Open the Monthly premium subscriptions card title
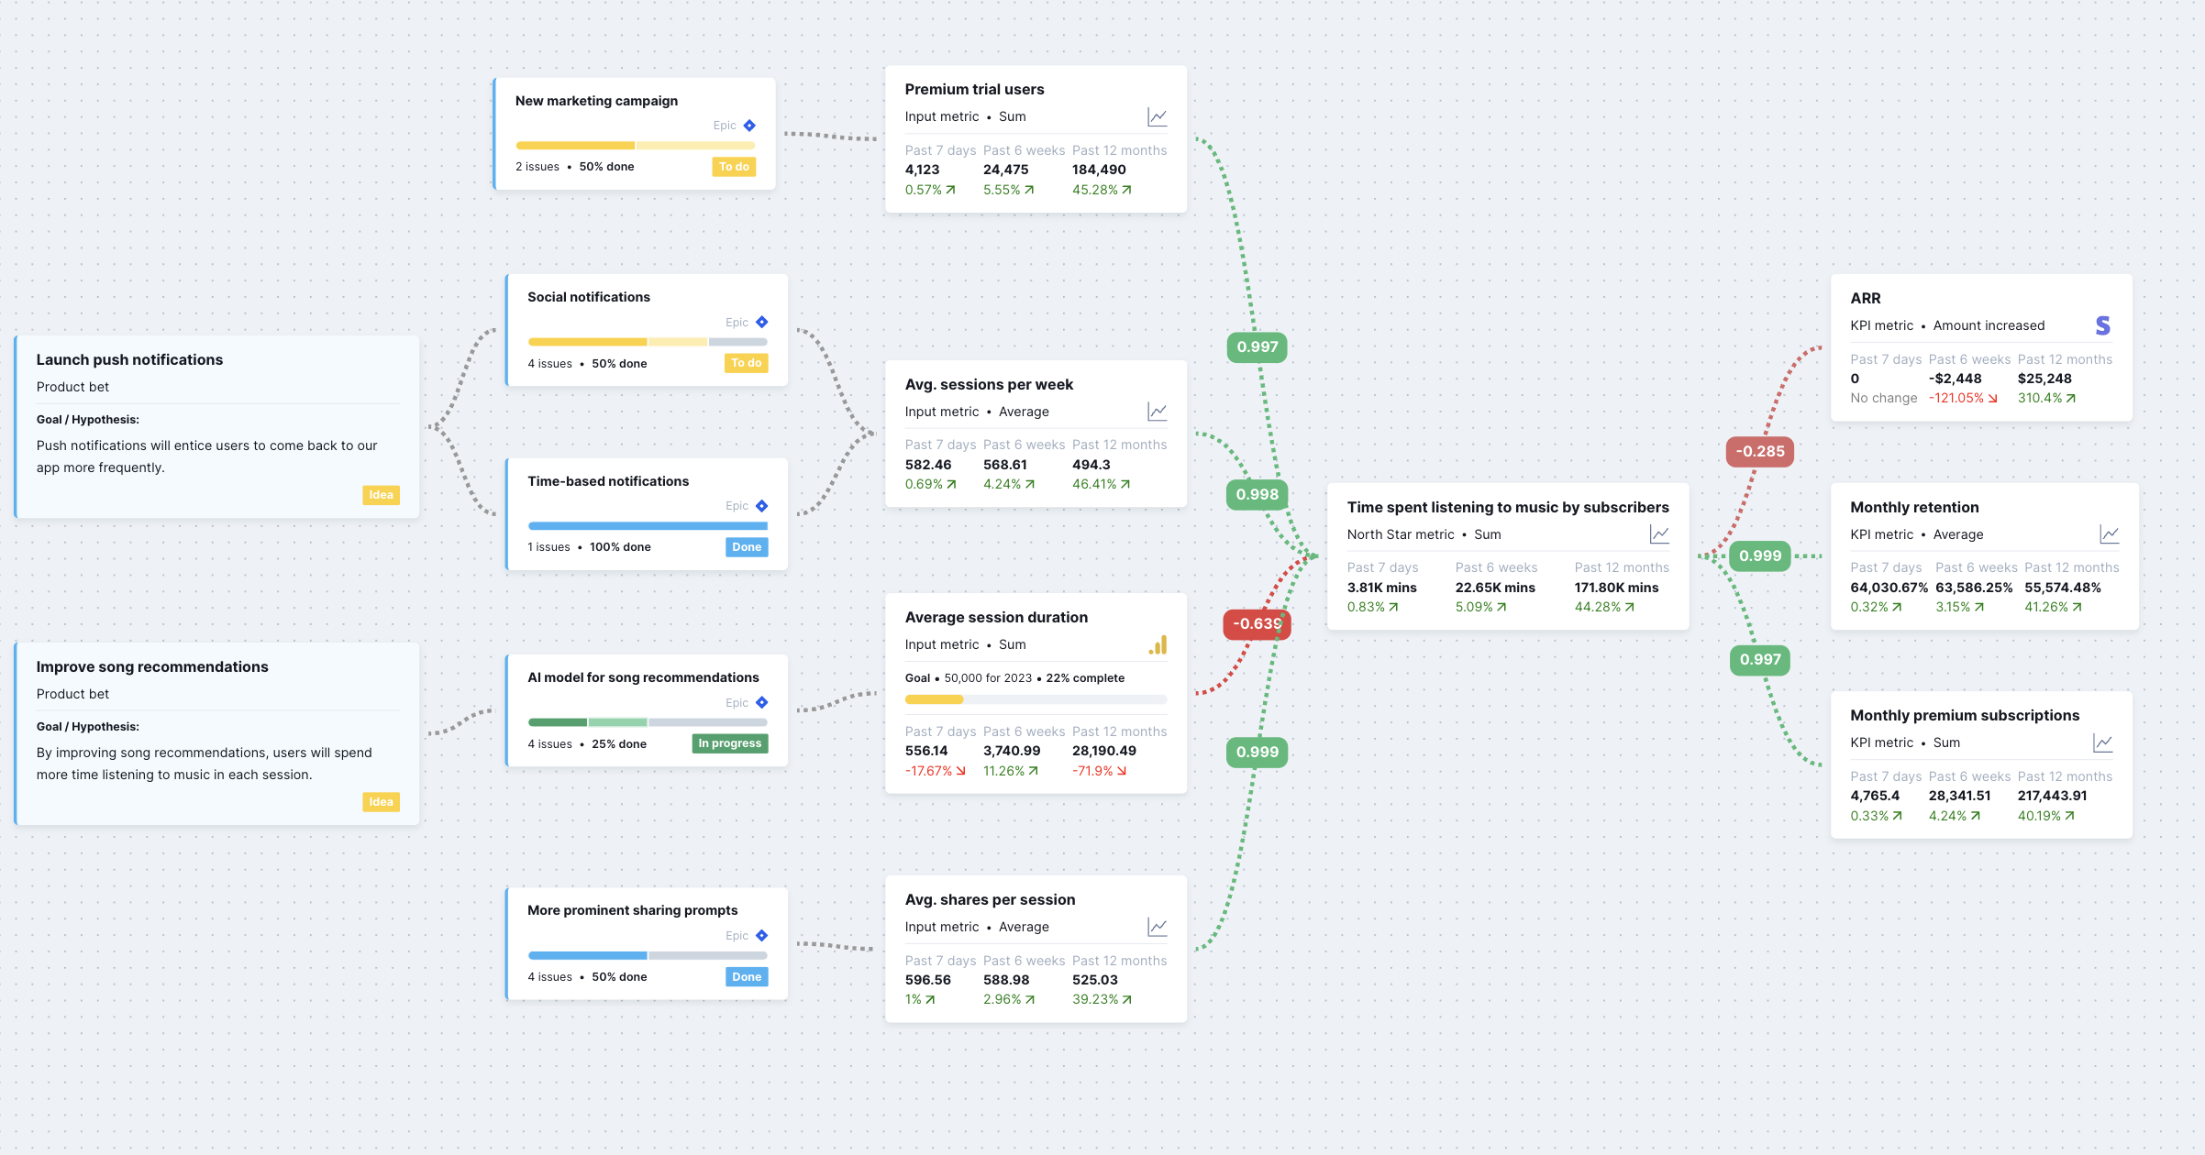Image resolution: width=2205 pixels, height=1155 pixels. [x=1965, y=715]
